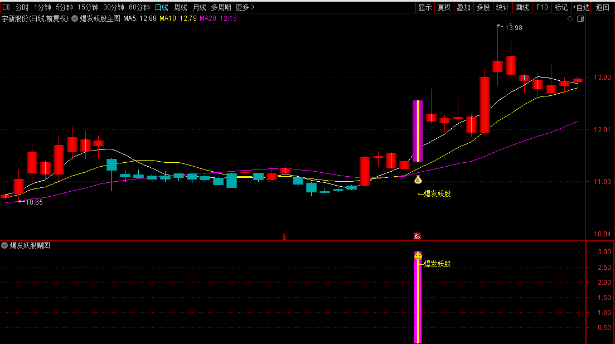Open the 显示 menu
Screen dimensions: 615x344
pyautogui.click(x=425, y=7)
